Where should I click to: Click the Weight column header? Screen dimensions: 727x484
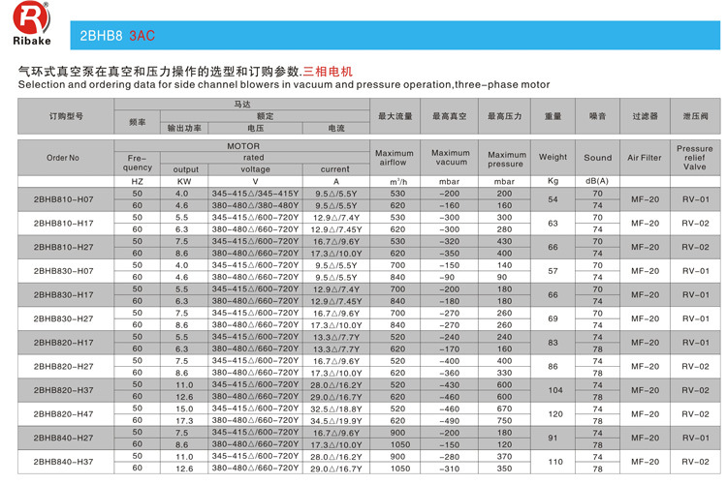point(553,157)
